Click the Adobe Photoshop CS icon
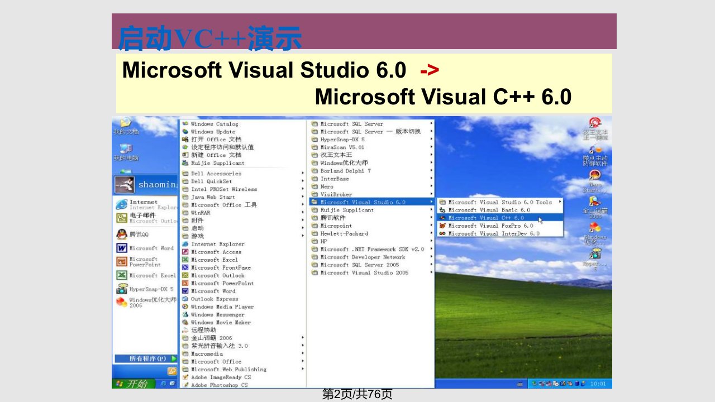The image size is (715, 402). coord(185,385)
